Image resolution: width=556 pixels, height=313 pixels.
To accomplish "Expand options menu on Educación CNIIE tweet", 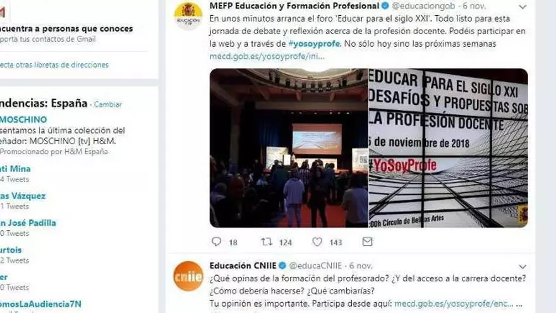I will coord(523,266).
